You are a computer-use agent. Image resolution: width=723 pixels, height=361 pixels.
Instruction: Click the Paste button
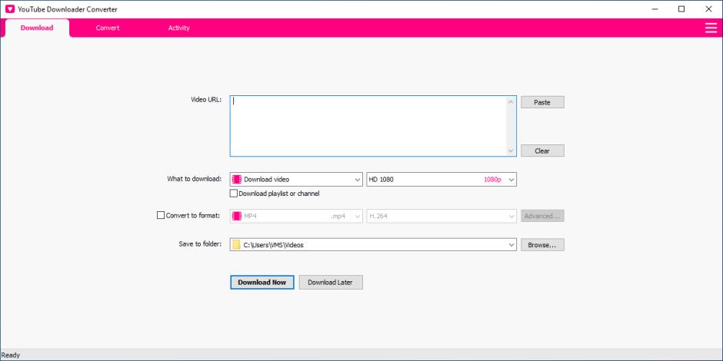tap(542, 102)
